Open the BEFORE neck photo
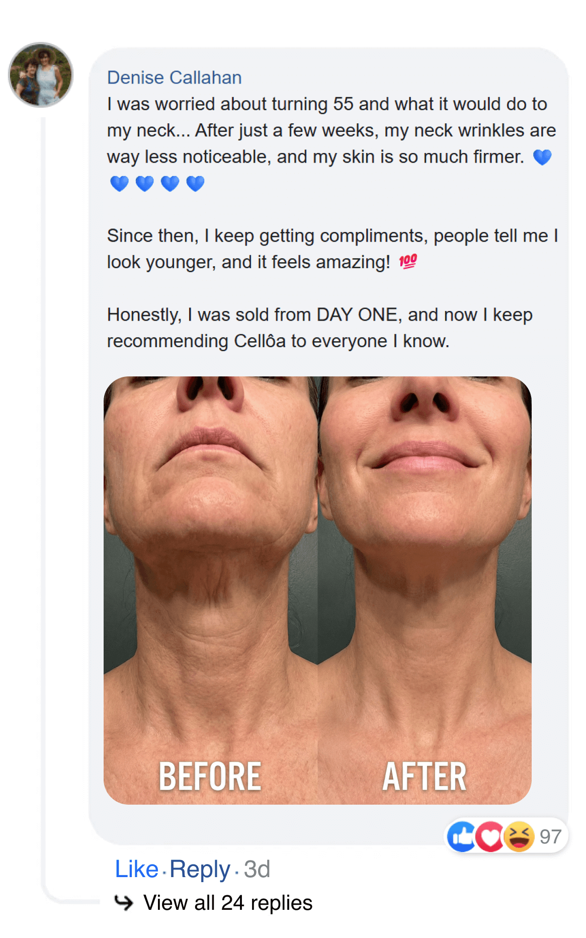586x938 pixels. coord(211,579)
